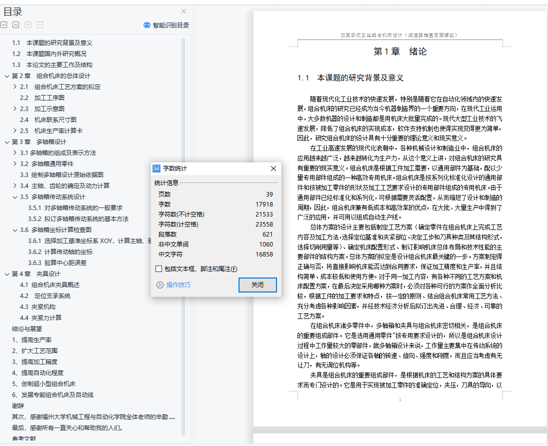Click document heading 1.1 本课题的研究背景及意义
Image resolution: width=548 pixels, height=446 pixels.
click(350, 78)
